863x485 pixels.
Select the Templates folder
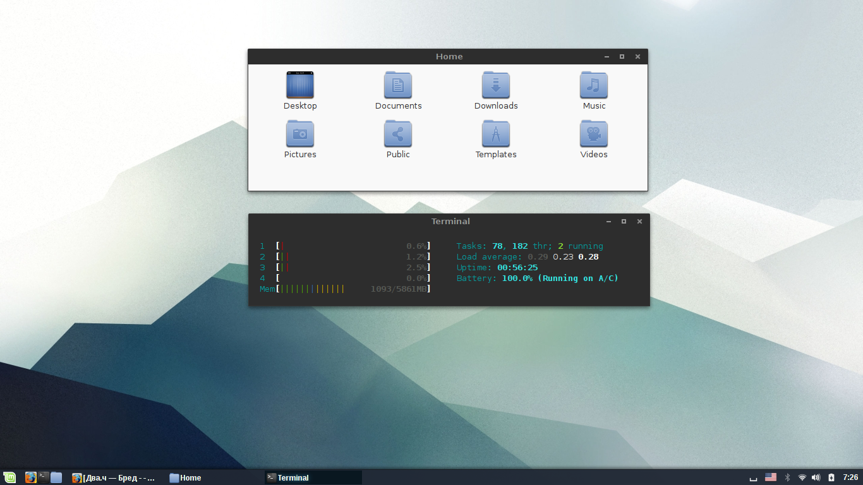[x=496, y=134]
